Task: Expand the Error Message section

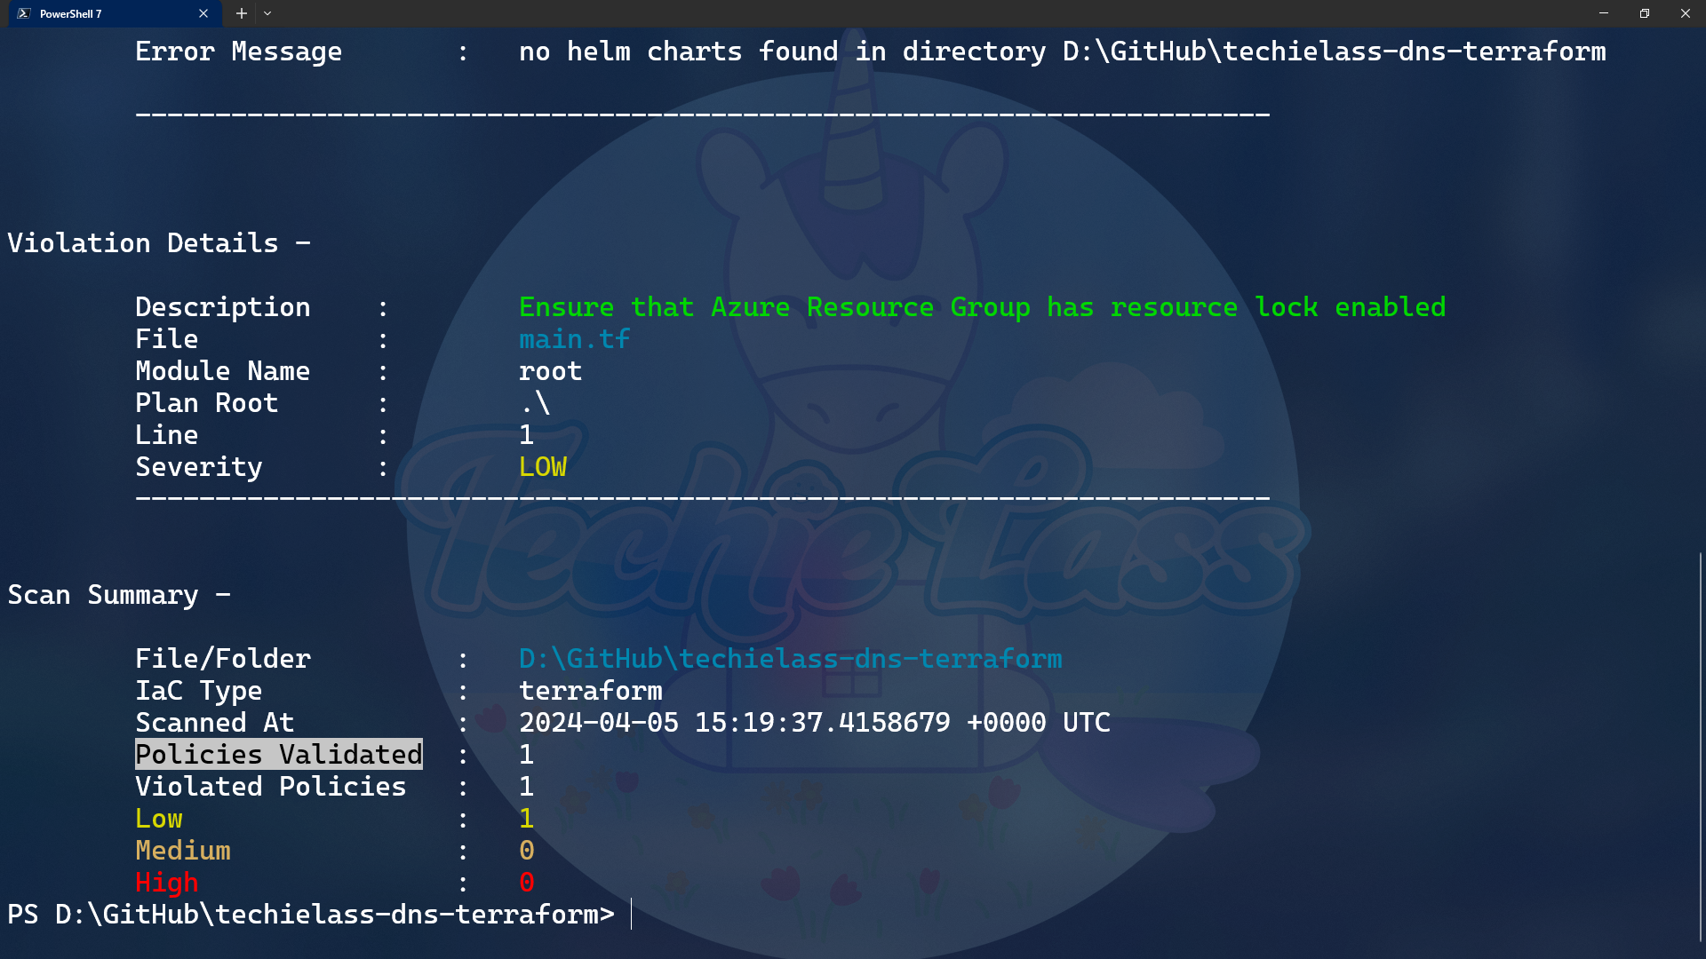Action: pyautogui.click(x=238, y=51)
